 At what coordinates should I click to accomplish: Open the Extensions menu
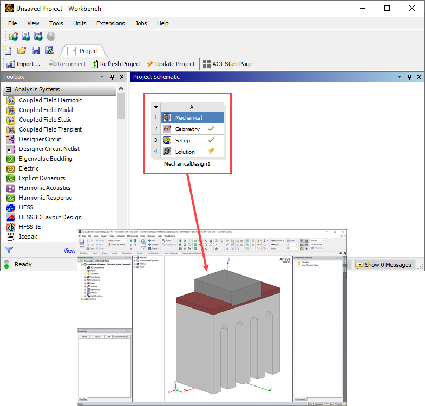point(110,23)
